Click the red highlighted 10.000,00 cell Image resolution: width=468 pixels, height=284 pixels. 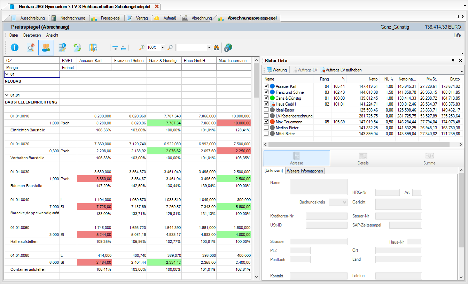[x=234, y=123]
